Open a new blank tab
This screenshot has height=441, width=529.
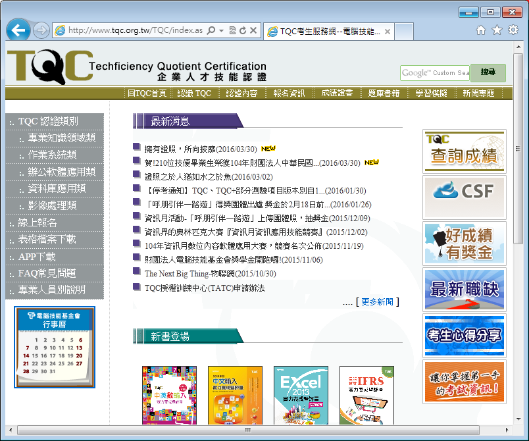[x=404, y=32]
